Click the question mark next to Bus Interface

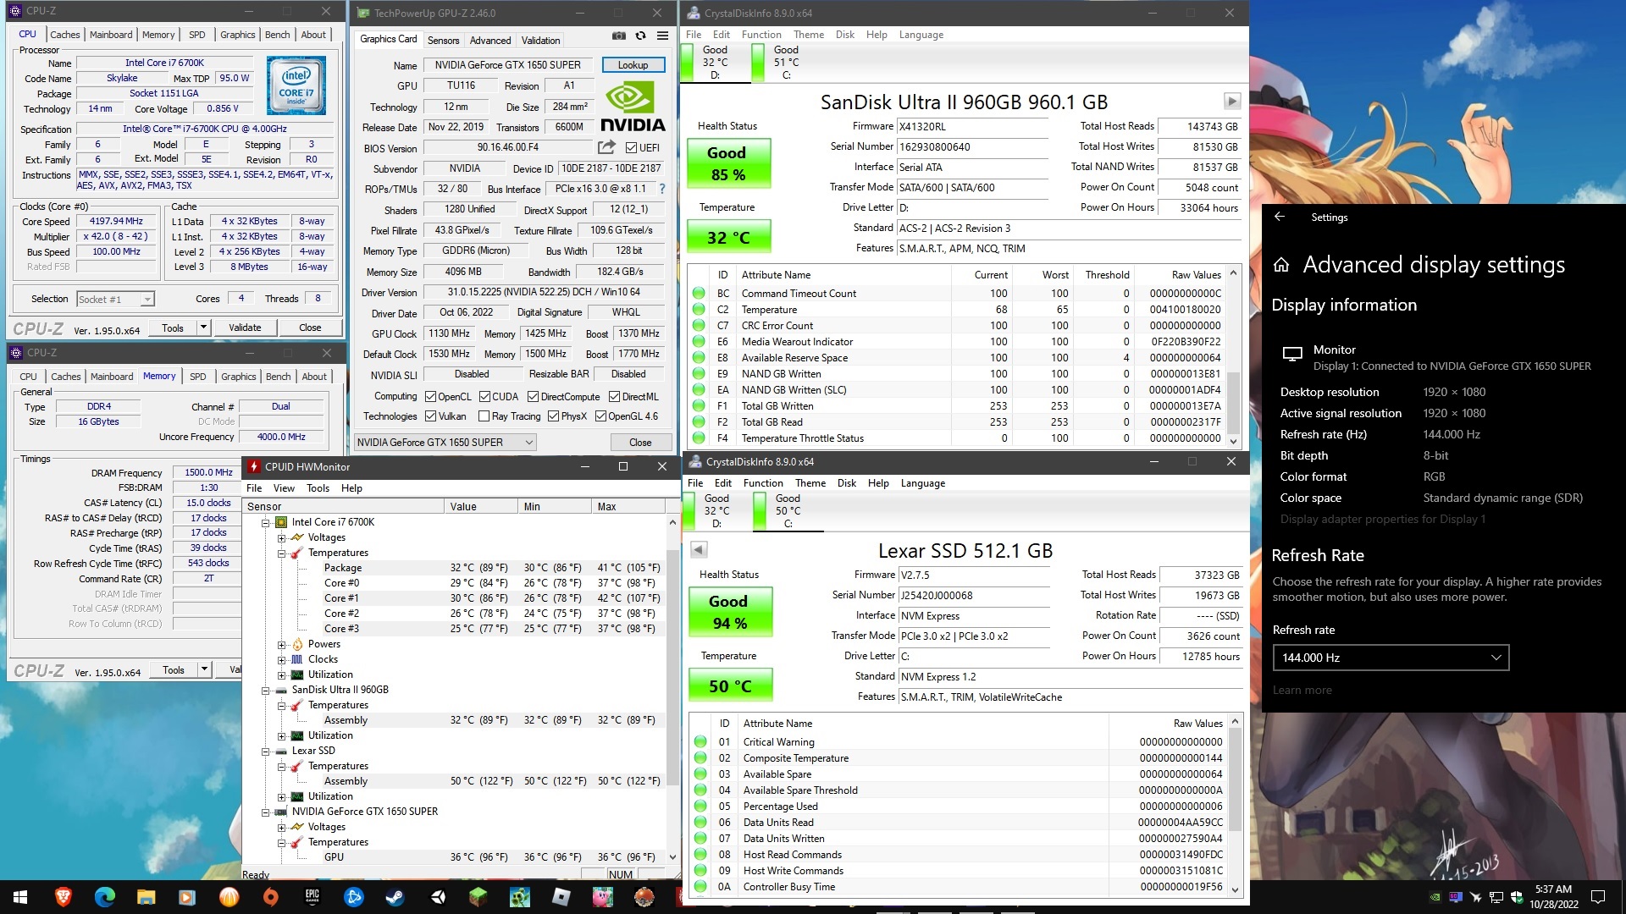662,189
